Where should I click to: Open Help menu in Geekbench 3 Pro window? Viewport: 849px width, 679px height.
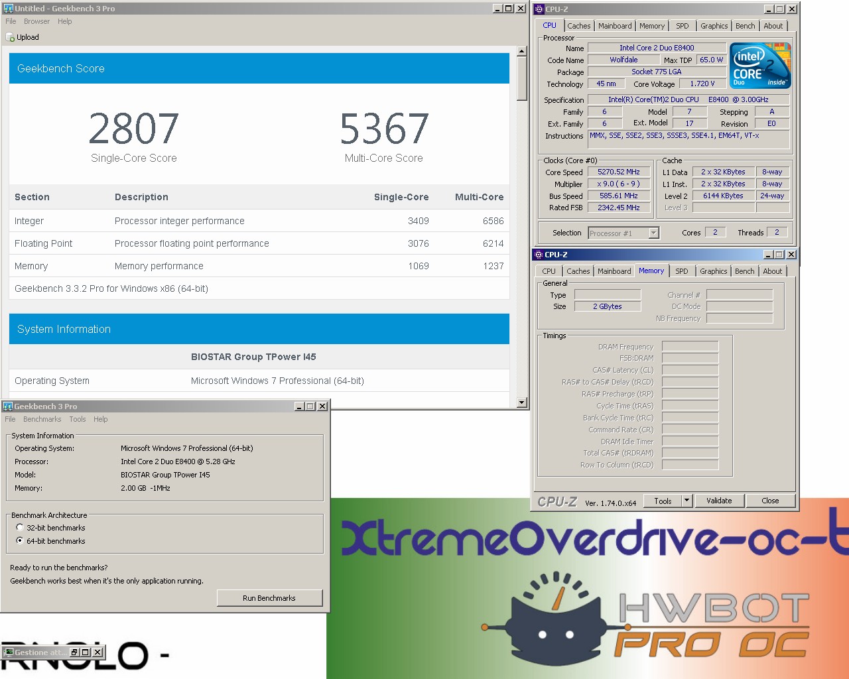100,419
